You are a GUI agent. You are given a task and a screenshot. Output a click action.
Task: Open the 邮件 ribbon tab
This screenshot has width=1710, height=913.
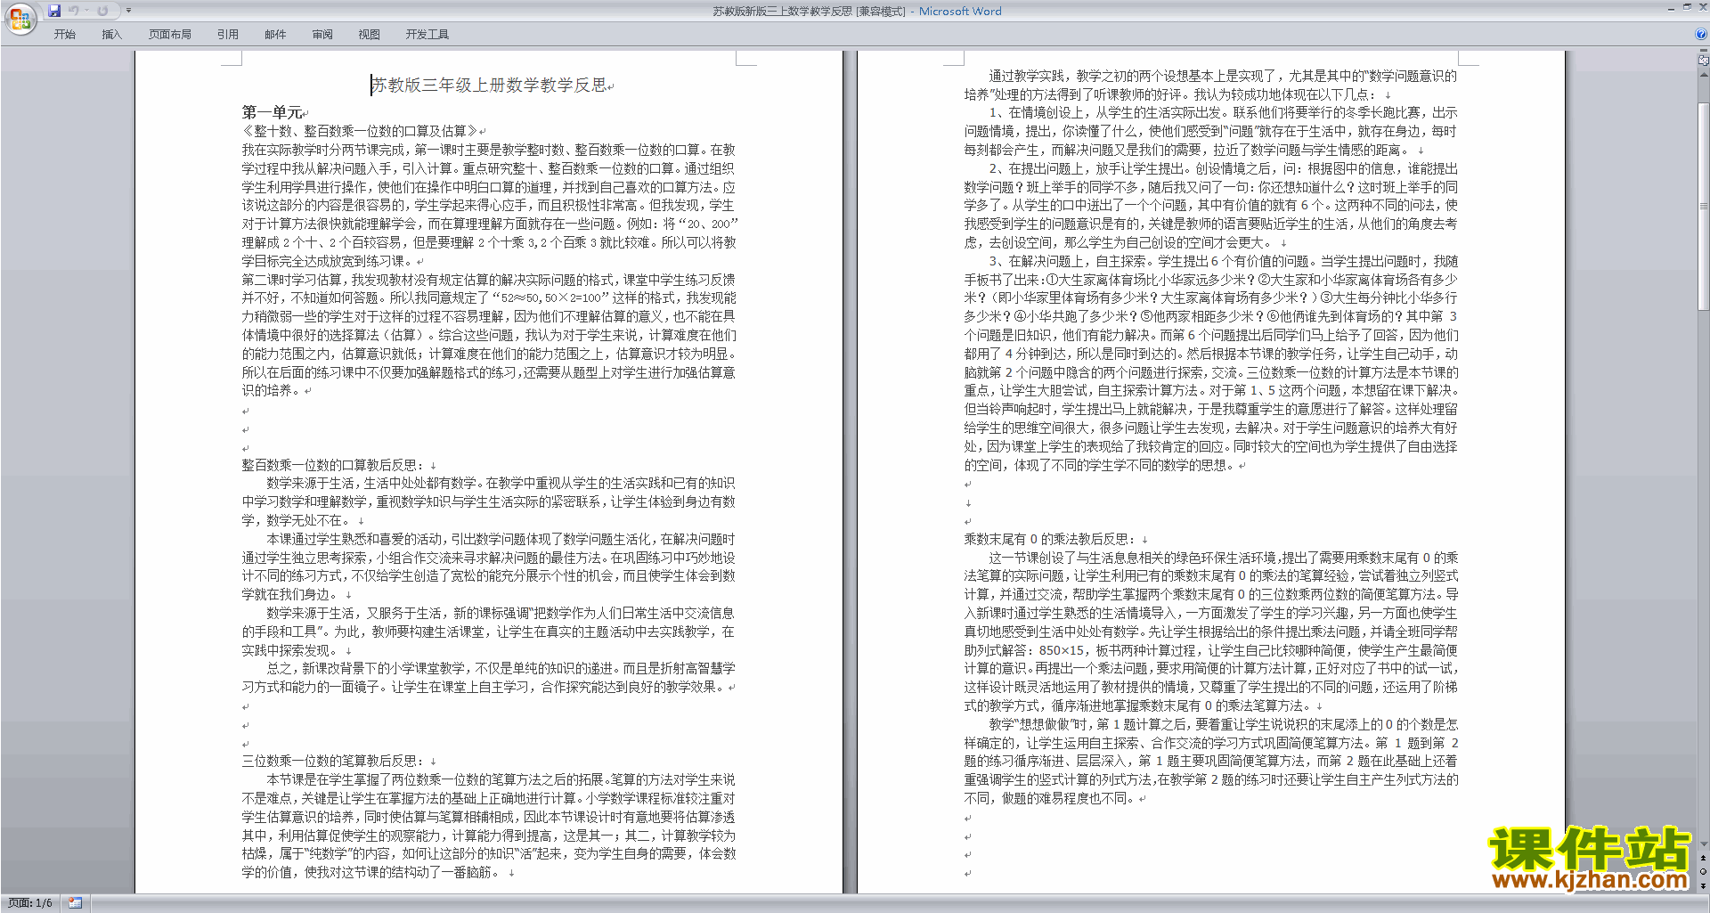tap(275, 35)
